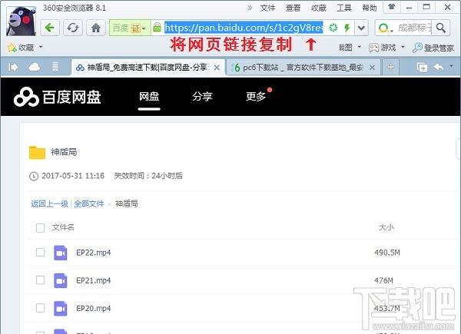Click the tab list window icon
The height and width of the screenshot is (334, 461).
(422, 68)
